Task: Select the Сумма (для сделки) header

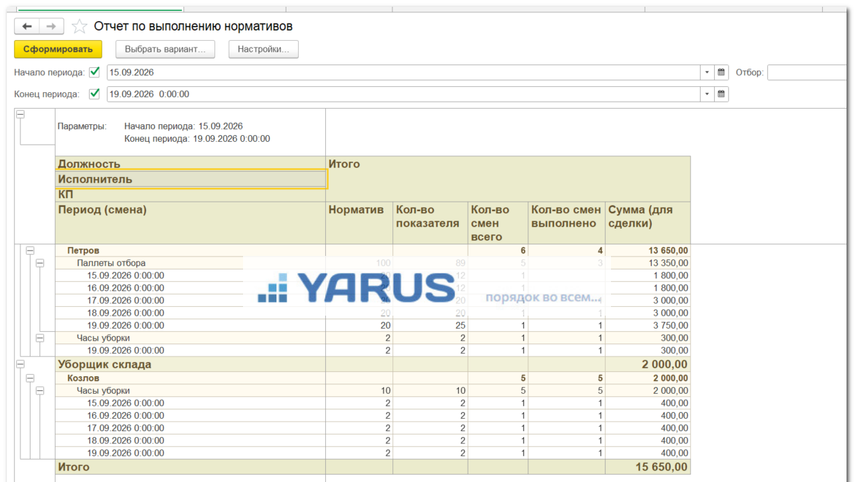Action: [648, 223]
